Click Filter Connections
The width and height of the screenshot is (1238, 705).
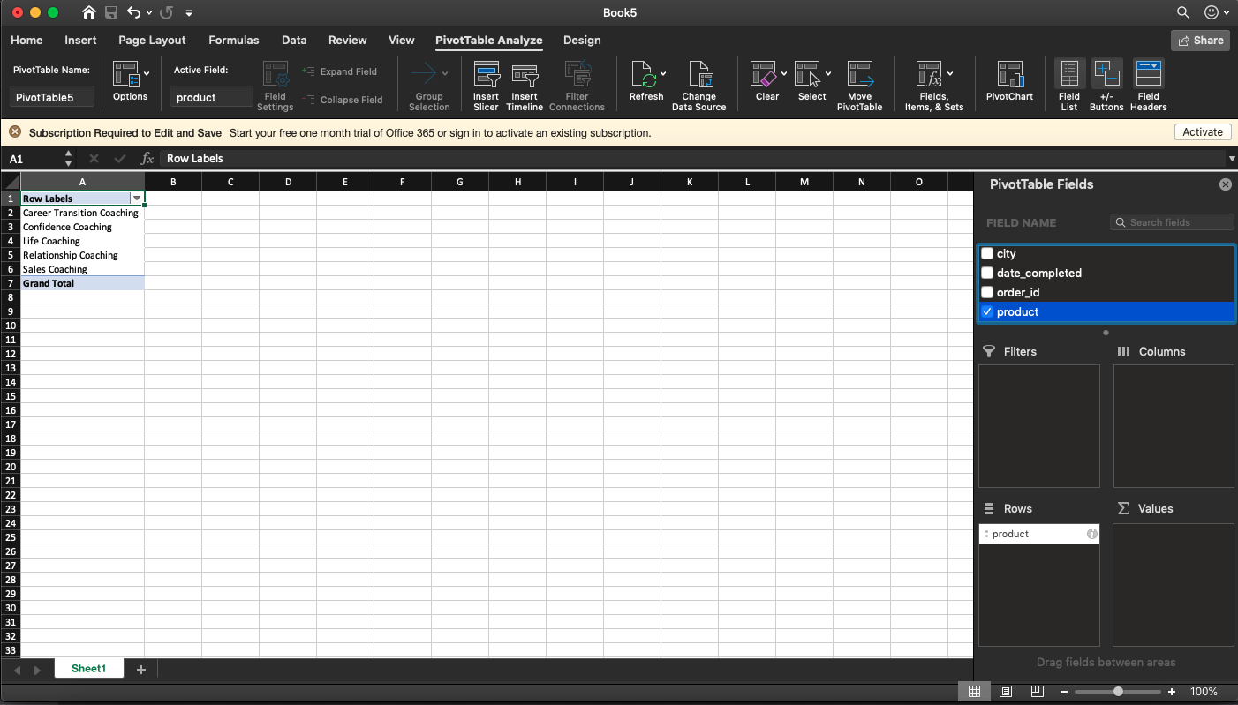click(x=577, y=86)
